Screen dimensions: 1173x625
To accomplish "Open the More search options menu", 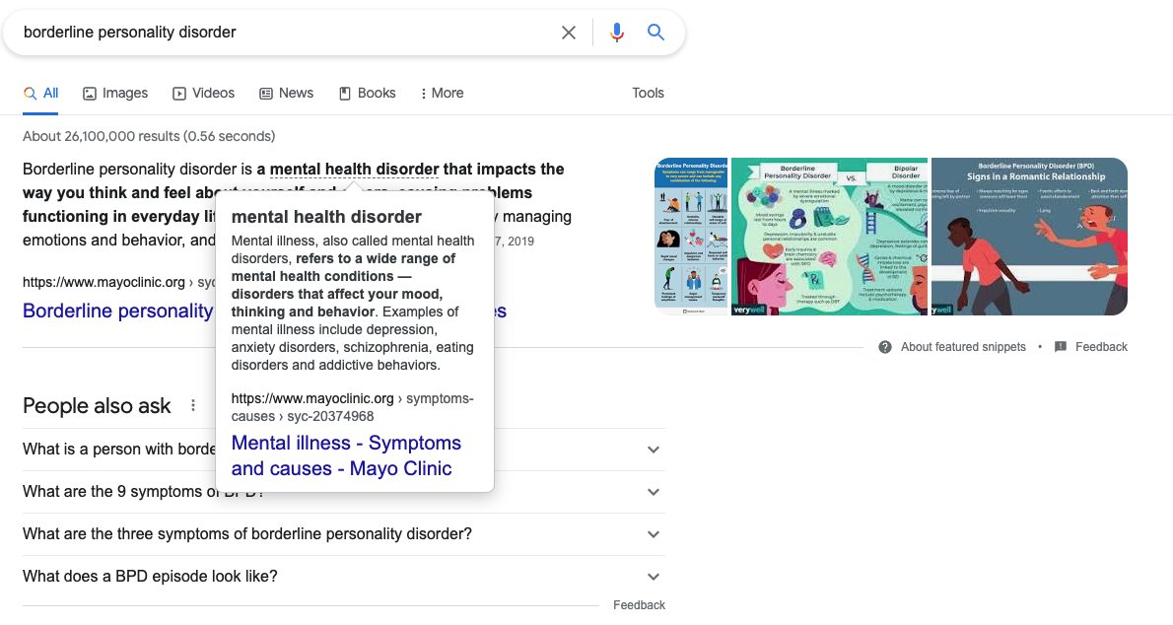I will coord(441,92).
